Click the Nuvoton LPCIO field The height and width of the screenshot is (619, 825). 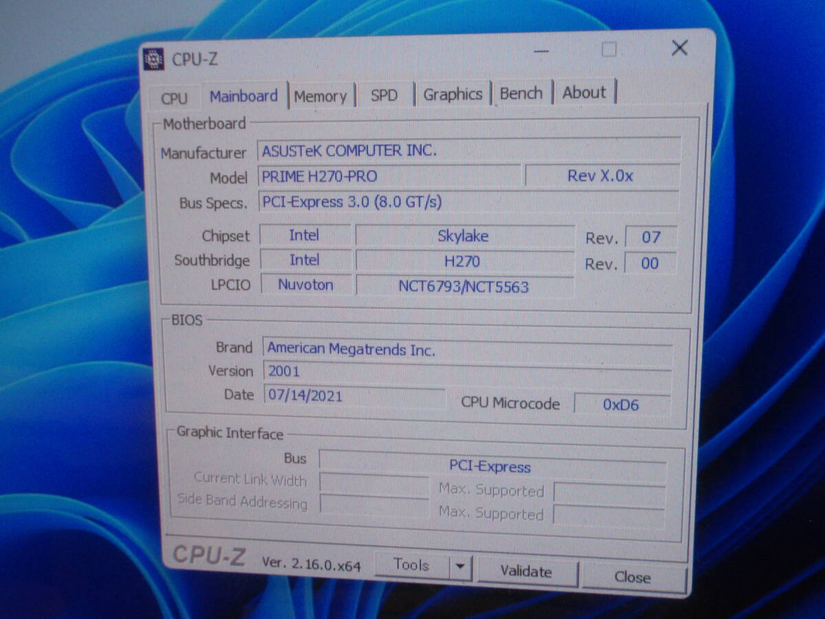coord(306,285)
